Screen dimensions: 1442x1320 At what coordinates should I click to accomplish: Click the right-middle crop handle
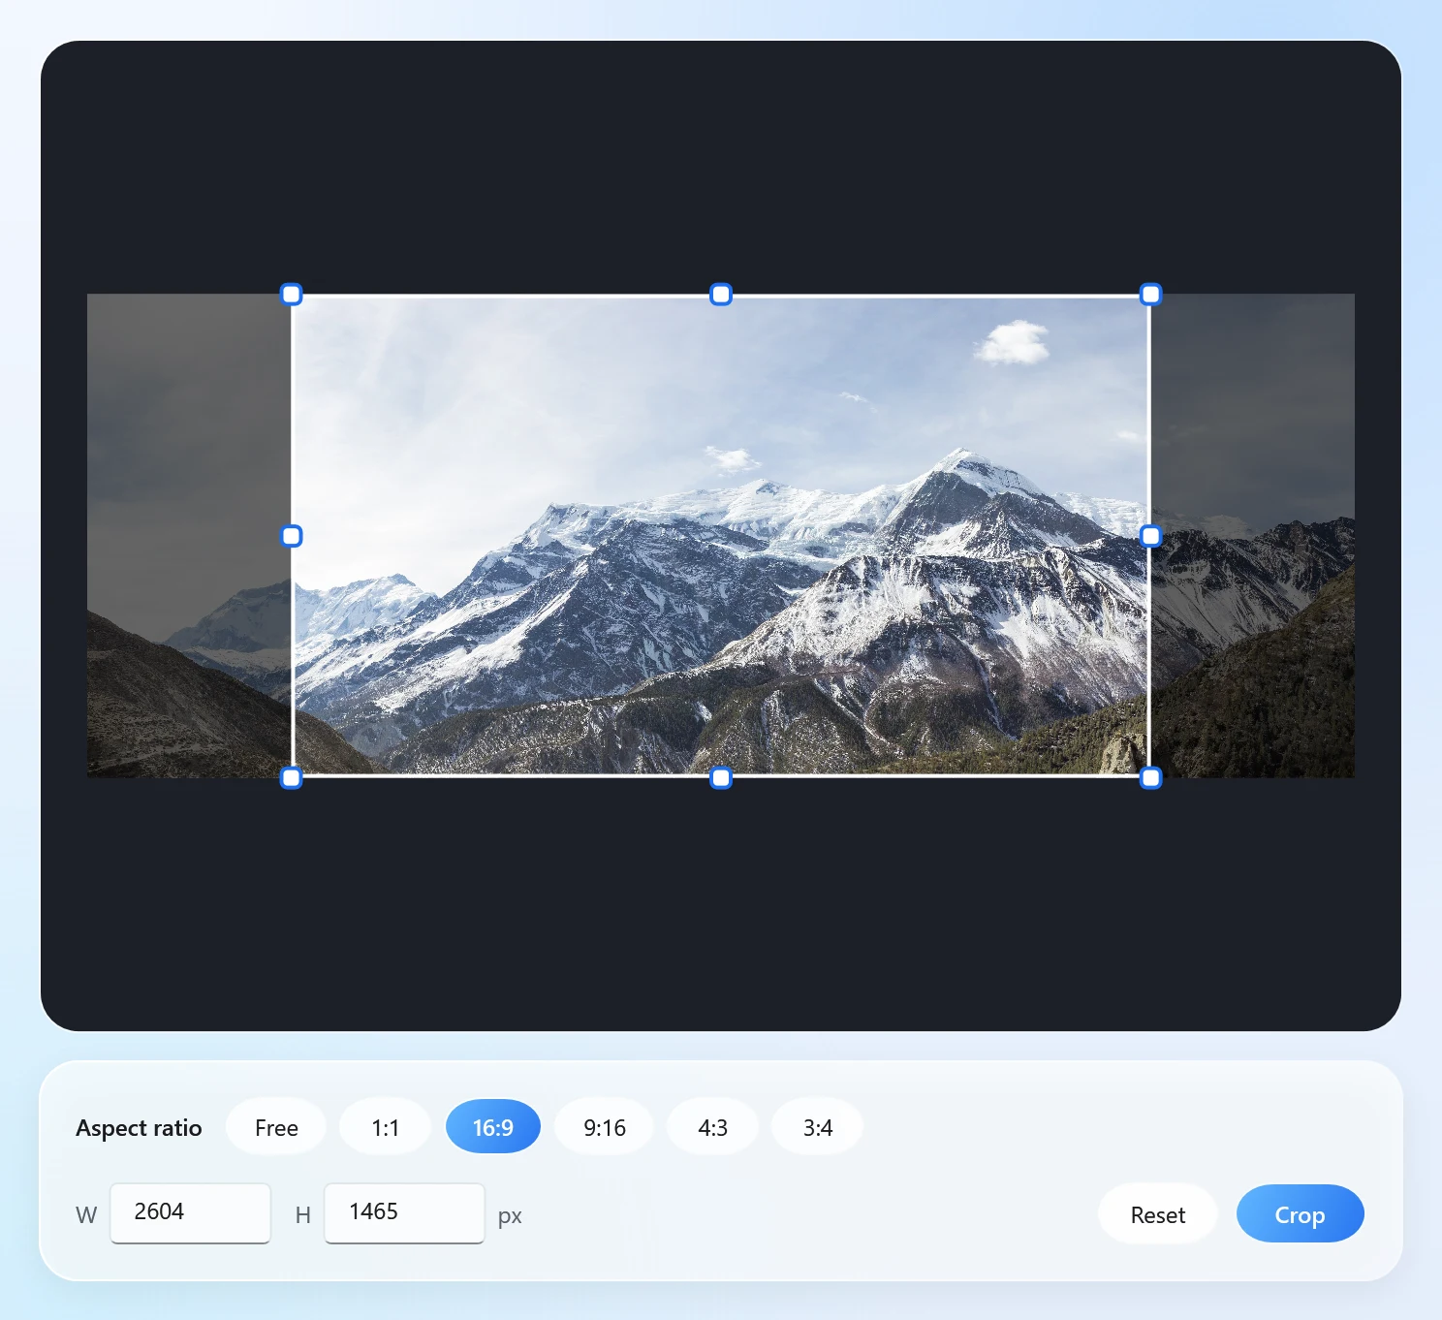pos(1150,536)
